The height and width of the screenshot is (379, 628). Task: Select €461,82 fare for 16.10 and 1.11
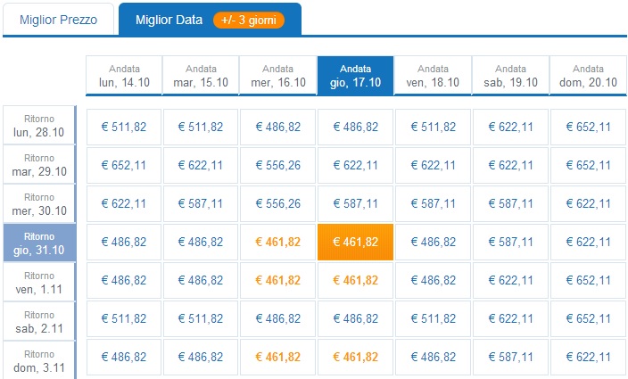coord(278,280)
